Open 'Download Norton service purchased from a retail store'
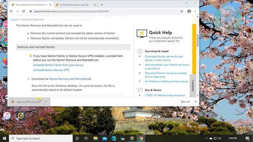 point(166,75)
